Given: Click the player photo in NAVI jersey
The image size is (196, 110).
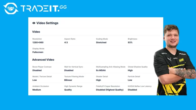Looking at the screenshot, I should 174,60.
